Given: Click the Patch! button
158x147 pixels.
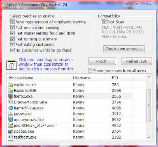Looking at the screenshot, I should pyautogui.click(x=102, y=61).
